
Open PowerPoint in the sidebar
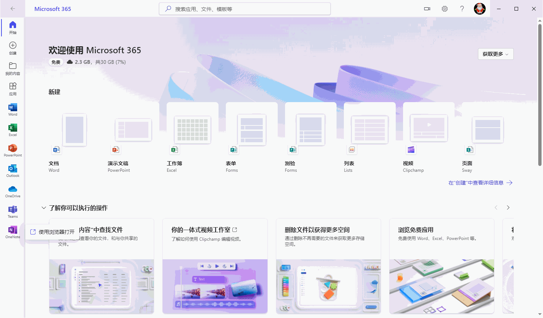point(13,150)
